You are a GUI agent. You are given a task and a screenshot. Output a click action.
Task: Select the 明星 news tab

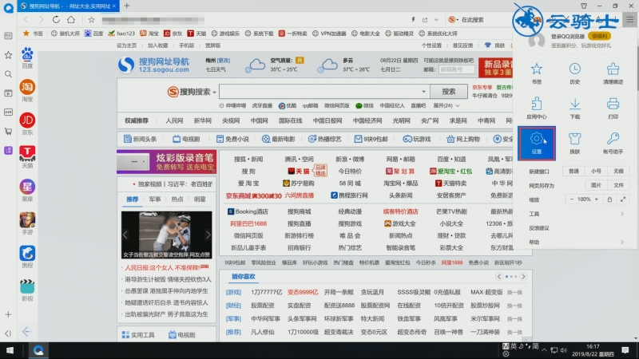200,199
